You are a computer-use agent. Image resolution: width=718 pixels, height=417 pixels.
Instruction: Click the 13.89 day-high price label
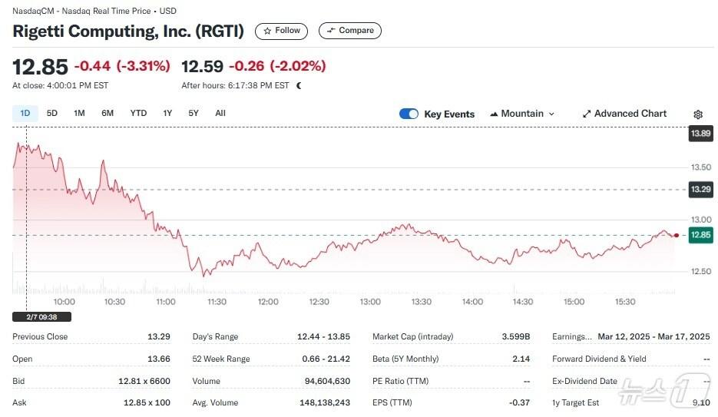pos(700,134)
